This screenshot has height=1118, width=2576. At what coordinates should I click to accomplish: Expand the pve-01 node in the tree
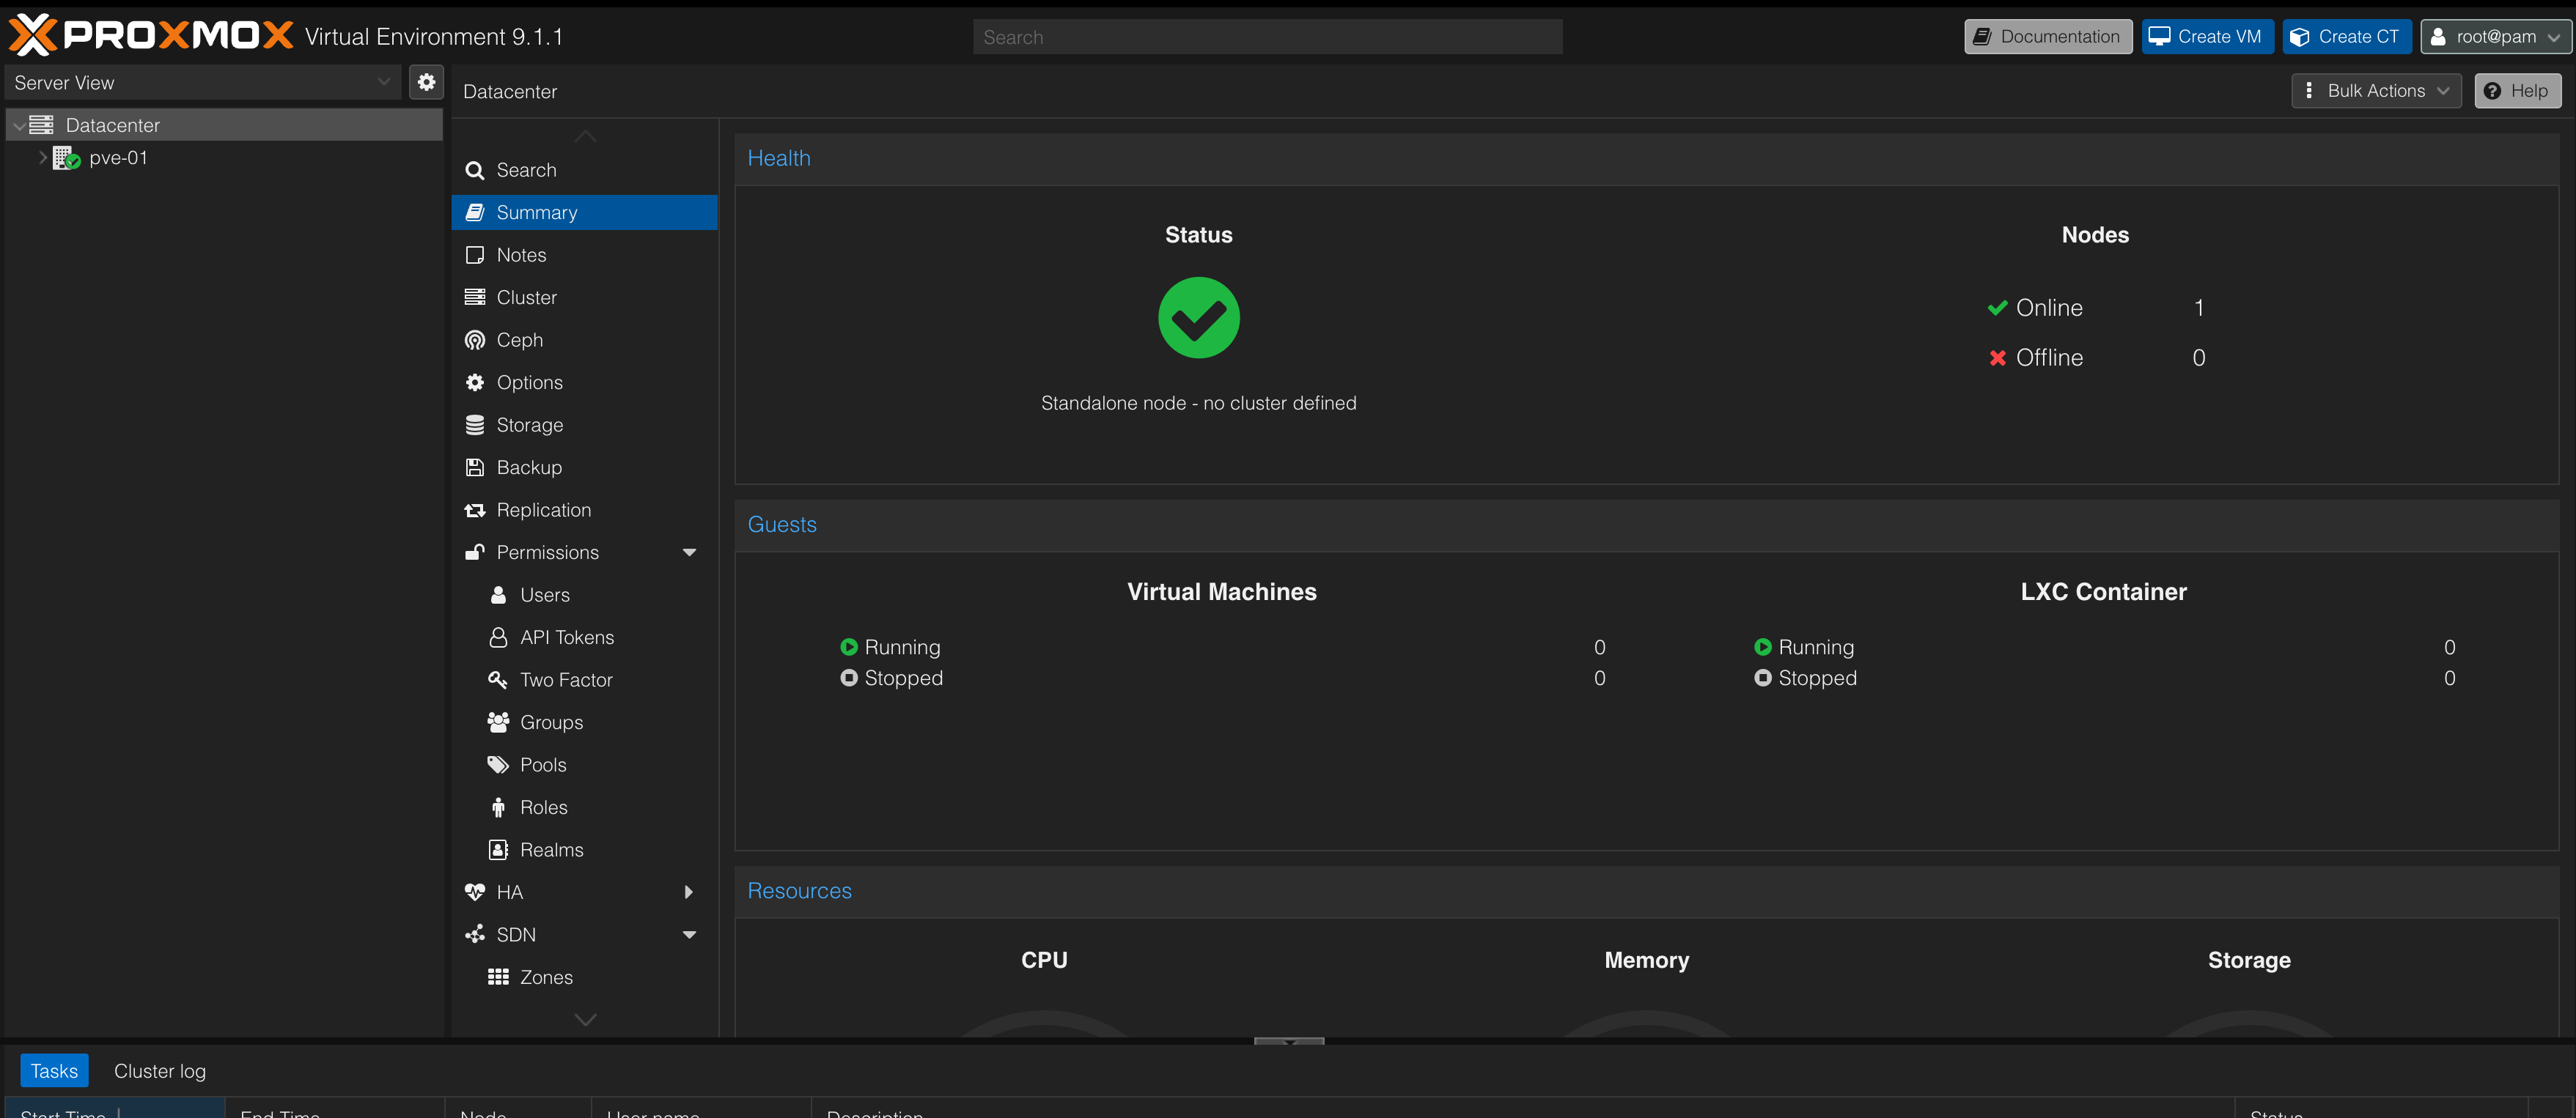coord(42,157)
